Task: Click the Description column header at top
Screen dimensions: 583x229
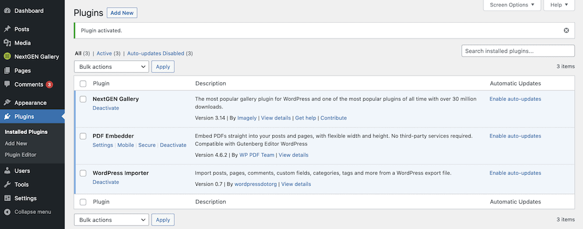Action: [x=210, y=83]
